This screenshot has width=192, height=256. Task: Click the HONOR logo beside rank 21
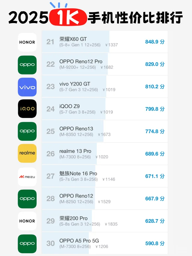[27, 42]
